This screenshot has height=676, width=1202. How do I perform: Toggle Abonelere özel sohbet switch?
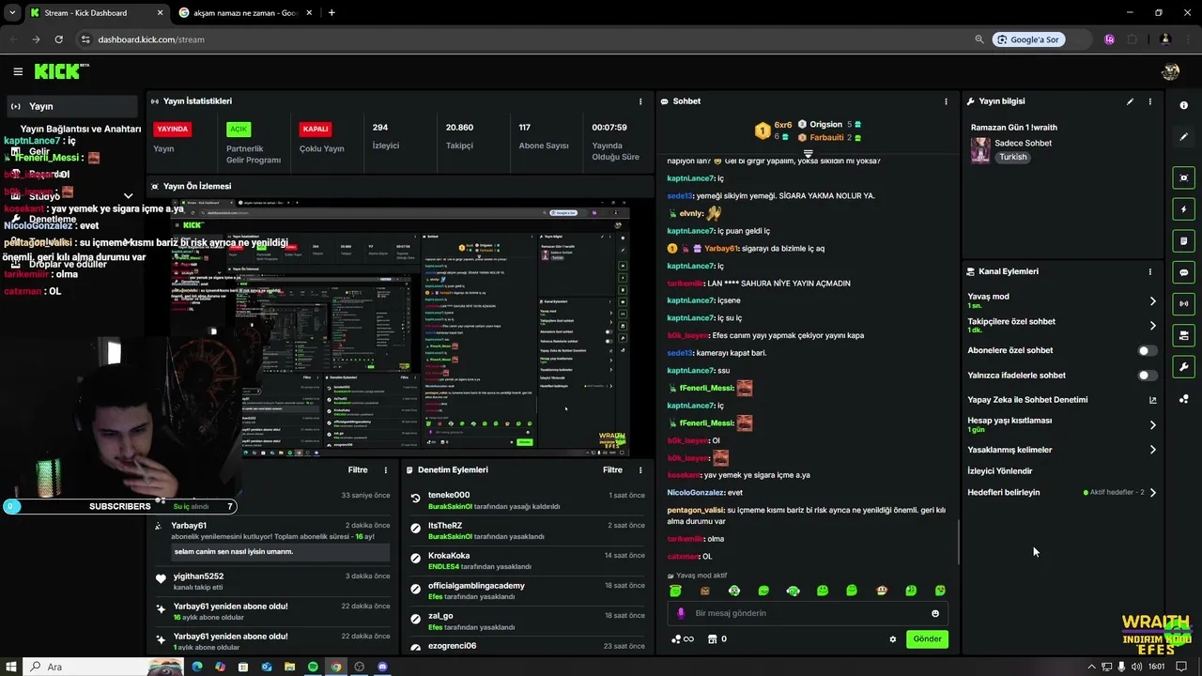1148,350
